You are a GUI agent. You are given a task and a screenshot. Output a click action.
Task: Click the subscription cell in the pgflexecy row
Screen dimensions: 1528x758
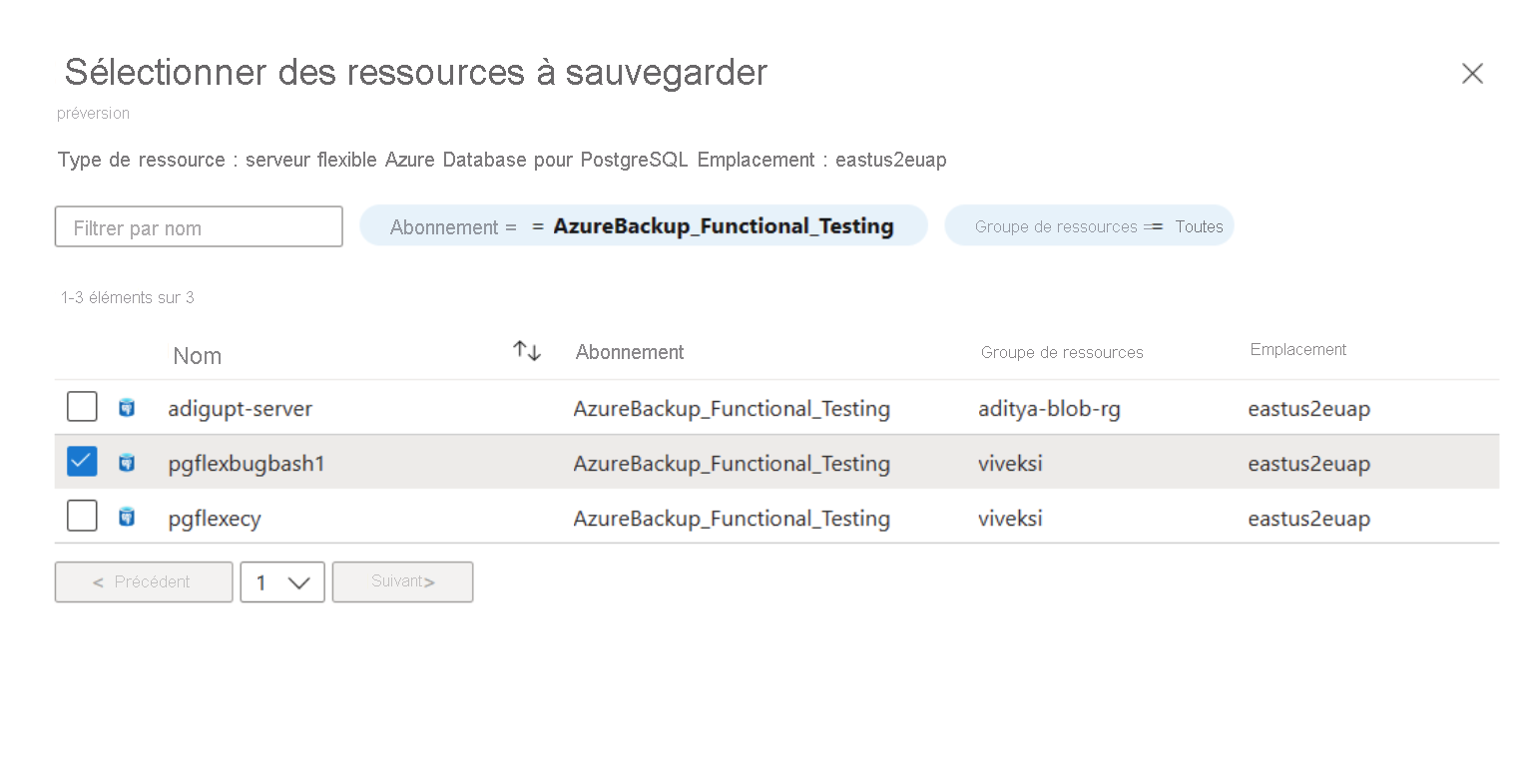click(732, 519)
